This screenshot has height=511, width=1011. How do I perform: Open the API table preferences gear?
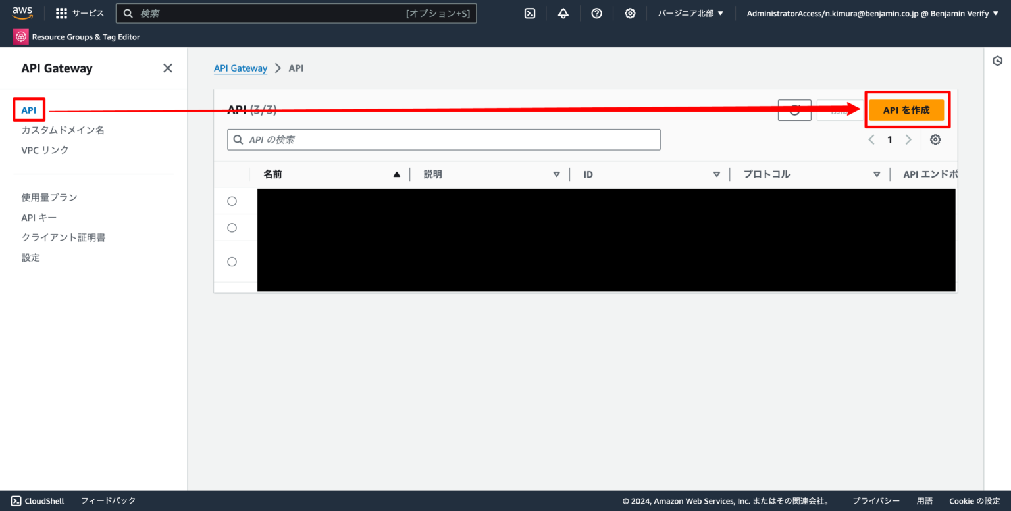click(x=935, y=139)
